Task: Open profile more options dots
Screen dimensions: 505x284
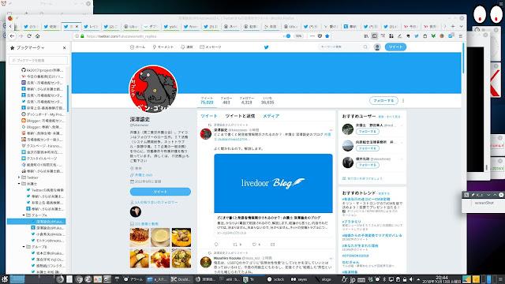Action: 403,100
